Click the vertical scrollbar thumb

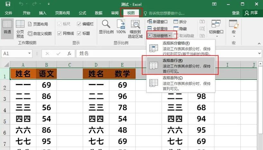tap(260, 100)
